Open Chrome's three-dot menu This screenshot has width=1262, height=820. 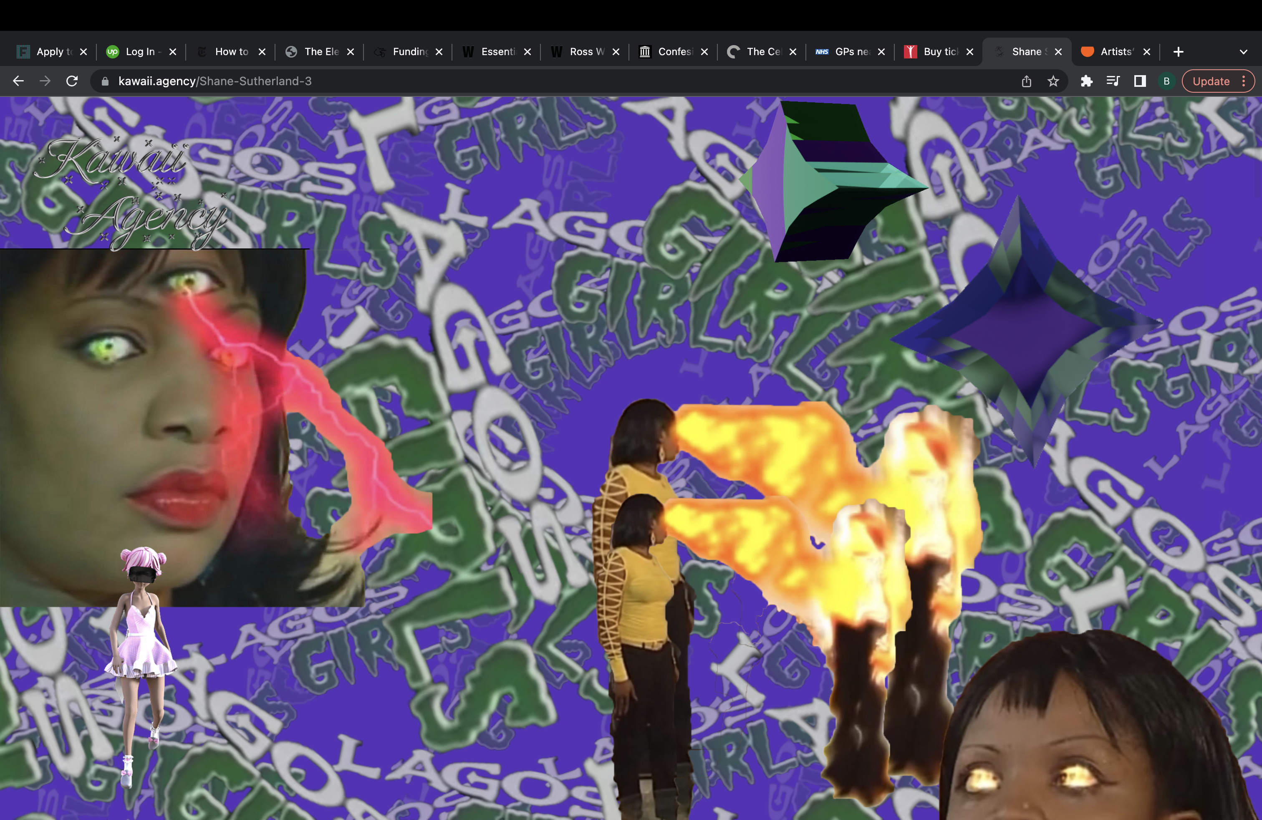click(1244, 81)
